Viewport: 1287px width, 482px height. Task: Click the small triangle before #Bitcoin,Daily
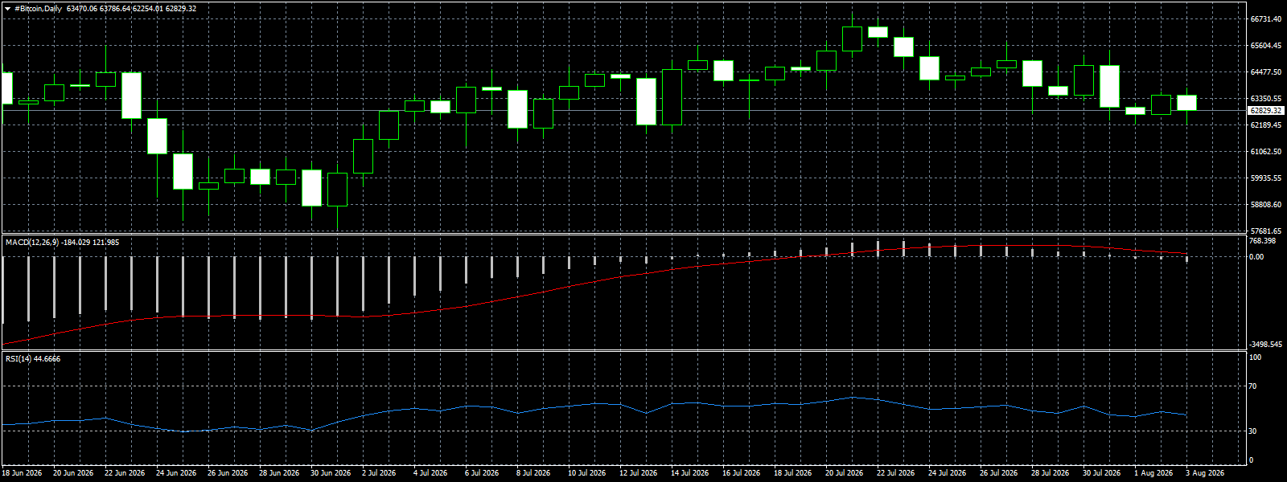click(8, 9)
